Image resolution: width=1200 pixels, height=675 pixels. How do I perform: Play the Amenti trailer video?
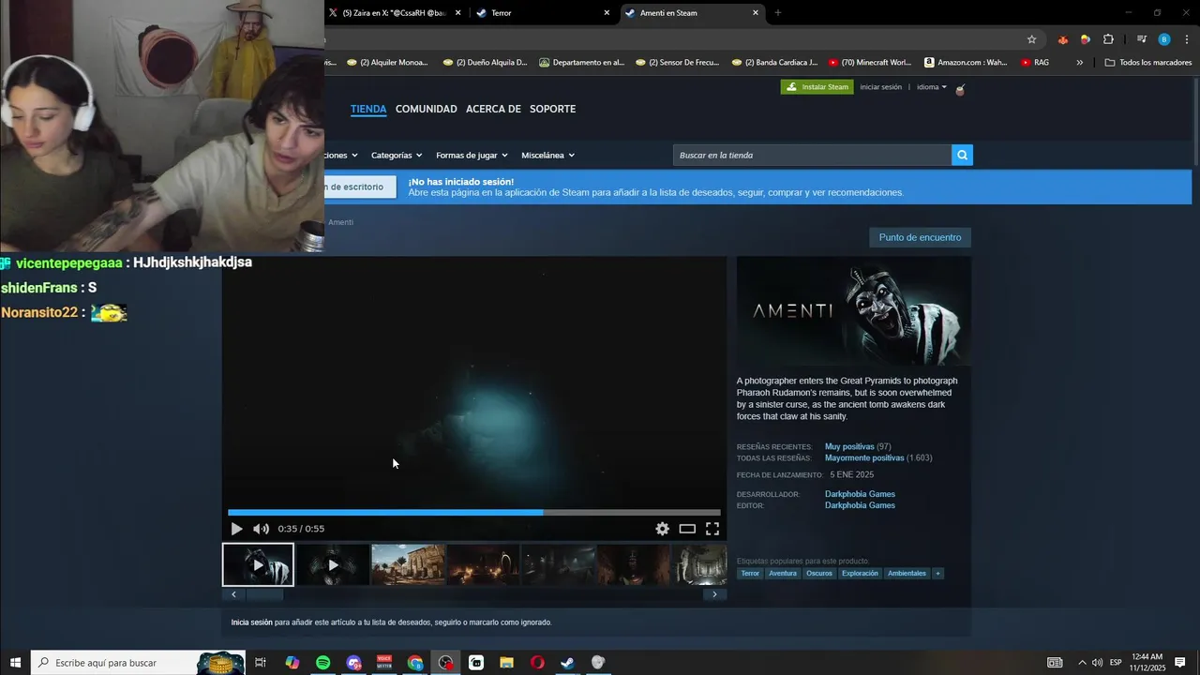click(236, 529)
